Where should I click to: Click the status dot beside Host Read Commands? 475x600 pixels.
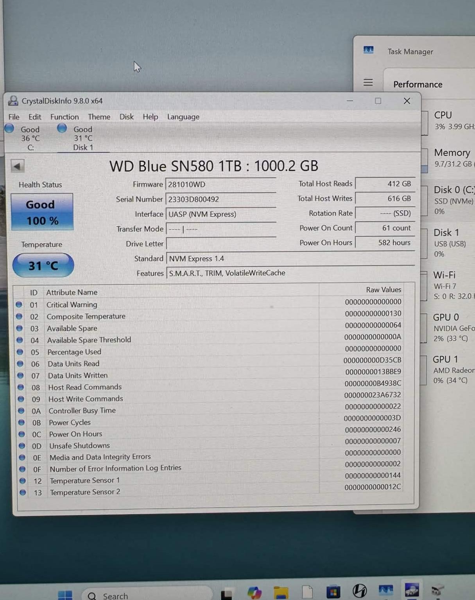pos(21,387)
